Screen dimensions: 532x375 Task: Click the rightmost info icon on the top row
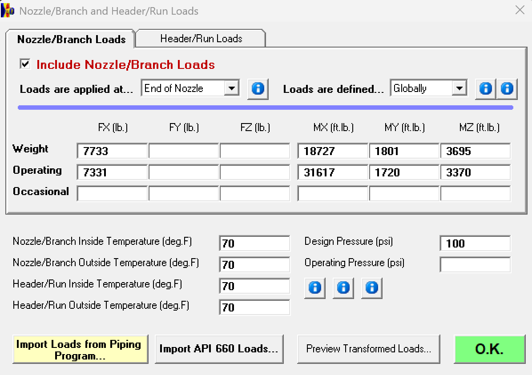coord(507,88)
